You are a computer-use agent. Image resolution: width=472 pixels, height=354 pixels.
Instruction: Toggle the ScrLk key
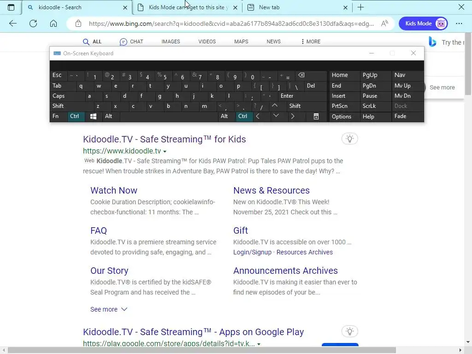click(x=375, y=106)
